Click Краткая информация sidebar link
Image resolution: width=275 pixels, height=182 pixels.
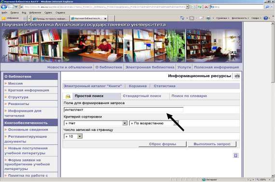point(28,91)
